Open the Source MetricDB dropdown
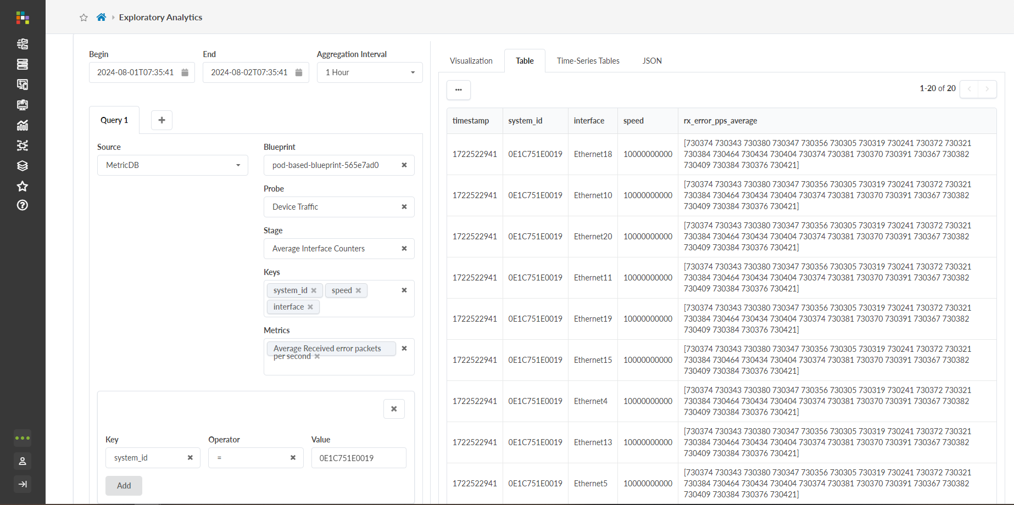The image size is (1014, 505). [x=172, y=165]
